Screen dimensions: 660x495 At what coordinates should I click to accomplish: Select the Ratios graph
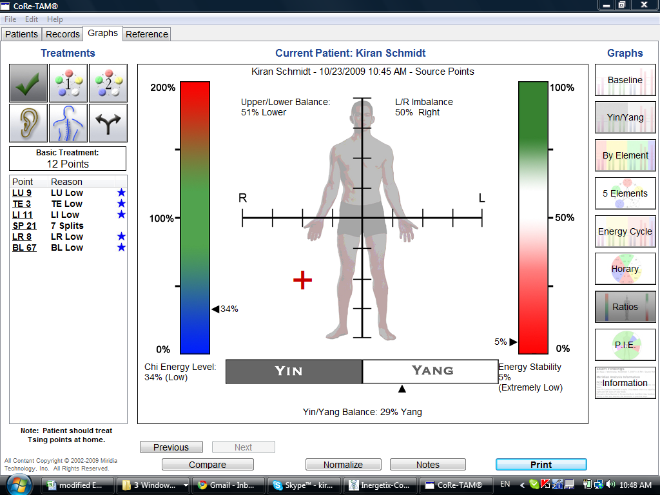coord(625,307)
